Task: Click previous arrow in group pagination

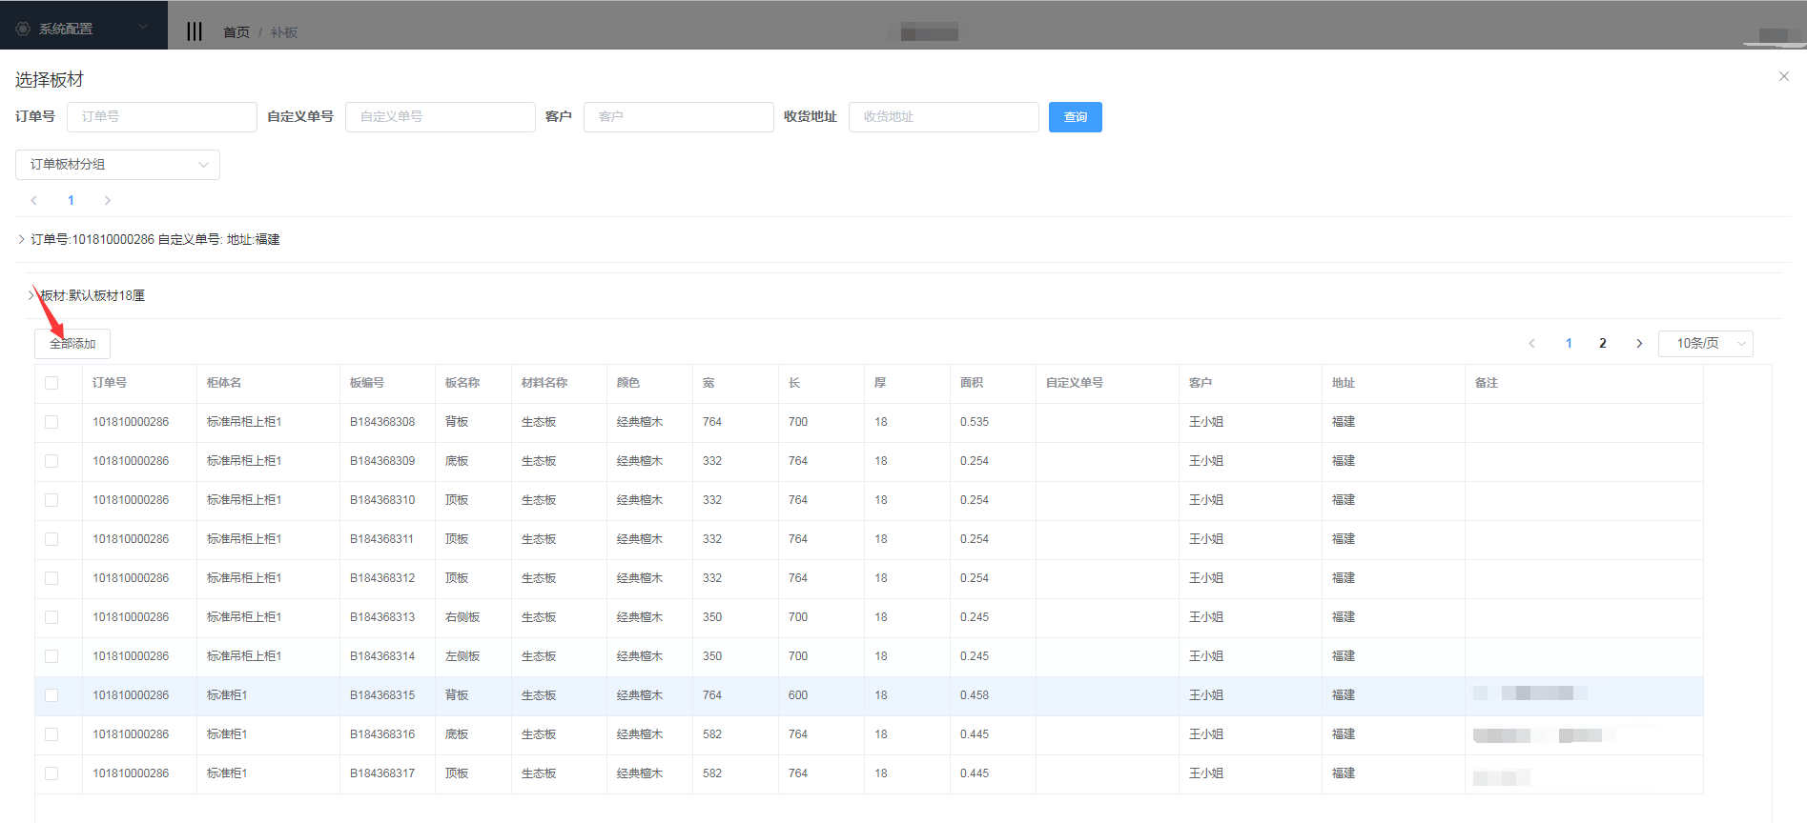Action: pyautogui.click(x=34, y=200)
